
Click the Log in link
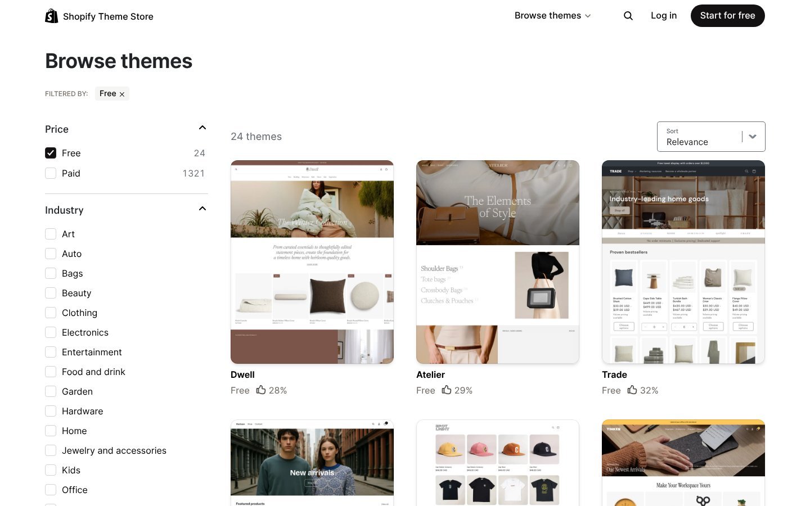click(x=664, y=16)
